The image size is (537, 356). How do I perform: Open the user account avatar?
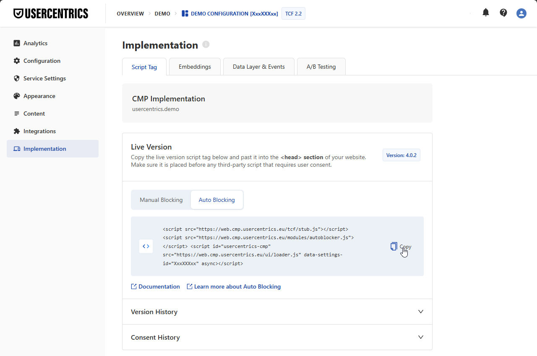coord(521,13)
